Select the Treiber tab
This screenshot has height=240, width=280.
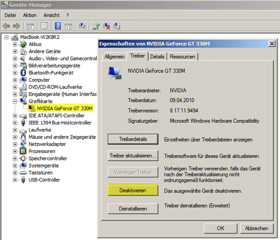pyautogui.click(x=138, y=56)
